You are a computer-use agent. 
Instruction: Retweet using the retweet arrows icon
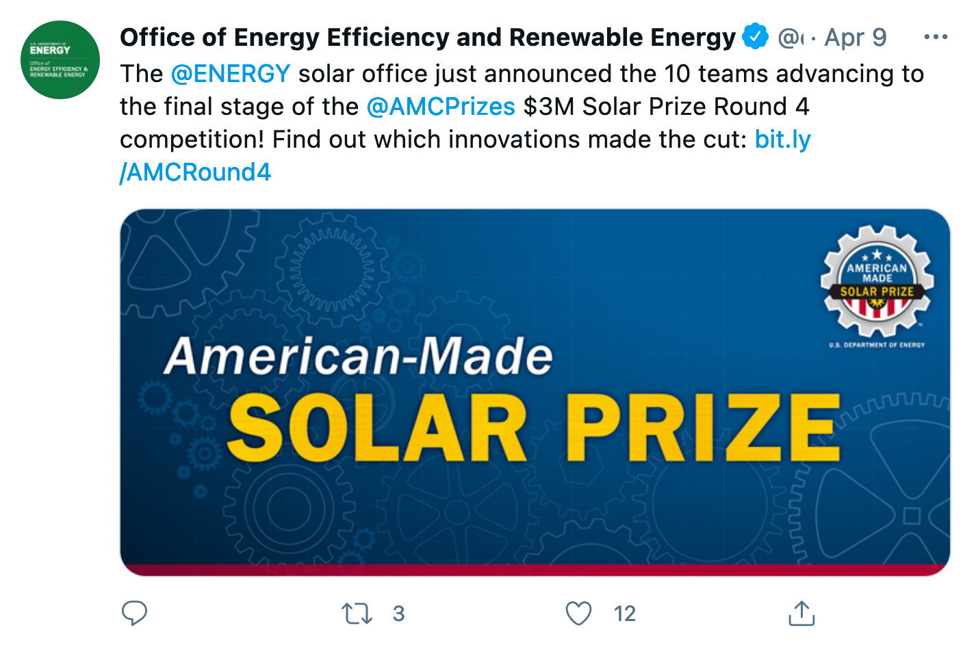coord(357,613)
